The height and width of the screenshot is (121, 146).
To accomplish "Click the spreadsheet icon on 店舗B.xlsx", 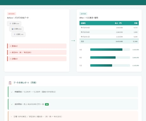I will (x=12, y=29).
